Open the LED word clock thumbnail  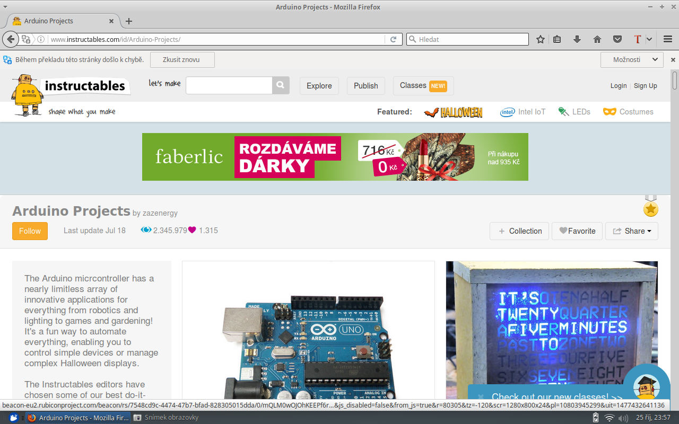552,330
